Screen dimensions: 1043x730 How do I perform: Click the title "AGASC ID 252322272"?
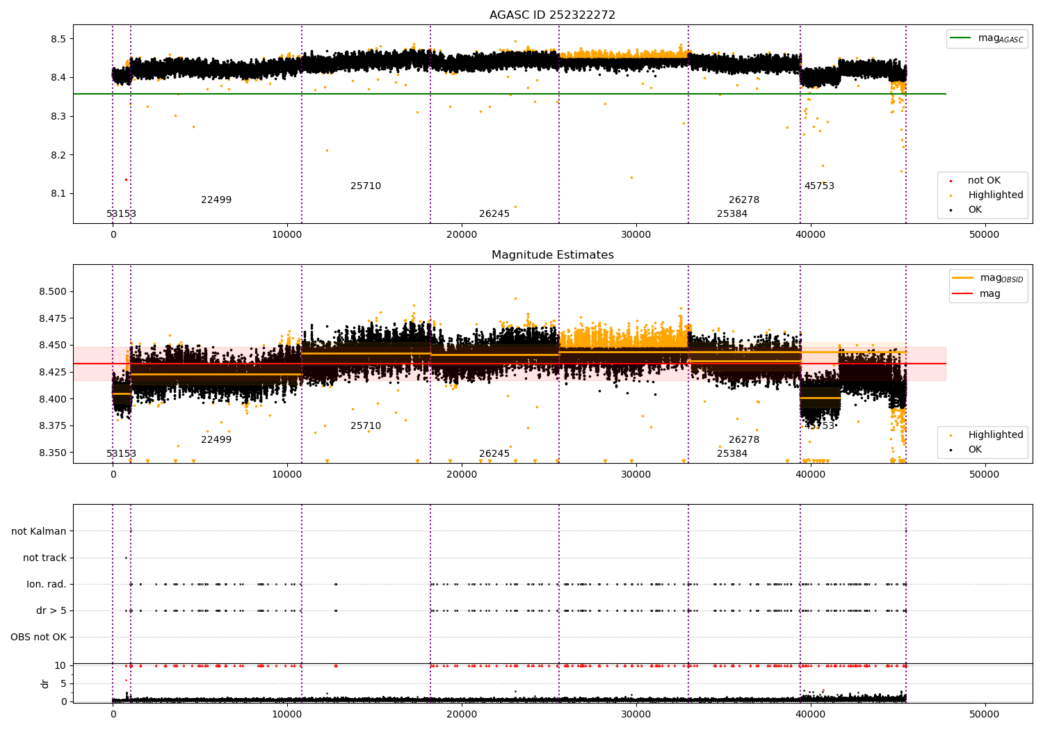coord(552,15)
